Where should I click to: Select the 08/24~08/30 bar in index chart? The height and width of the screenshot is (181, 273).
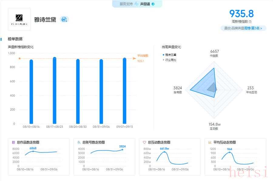click(x=78, y=91)
